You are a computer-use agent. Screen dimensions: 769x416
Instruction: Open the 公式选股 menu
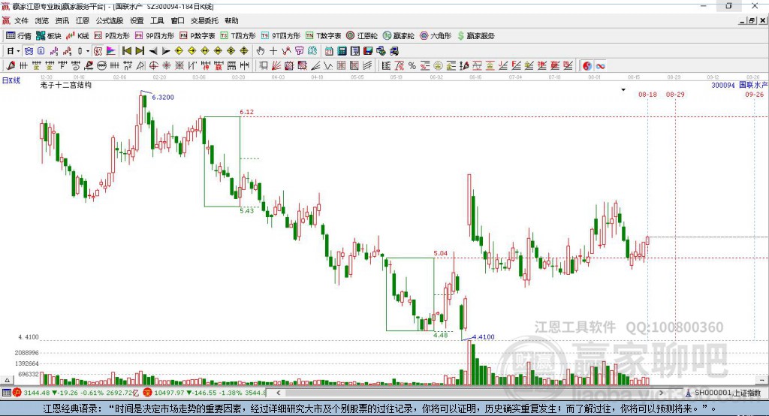[x=110, y=20]
